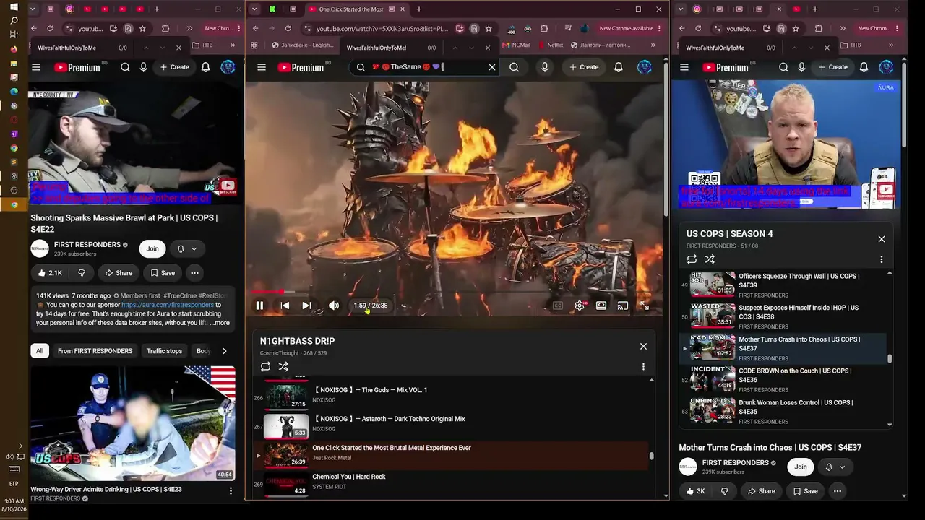Viewport: 925px width, 520px height.
Task: Go to the previous video in center player
Action: (x=285, y=305)
